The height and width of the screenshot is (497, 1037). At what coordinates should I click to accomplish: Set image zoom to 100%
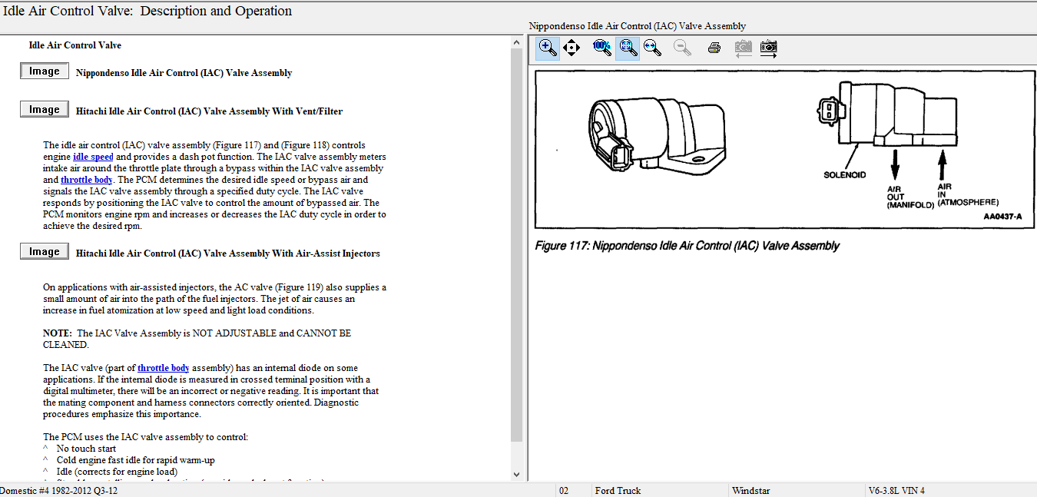pyautogui.click(x=601, y=48)
